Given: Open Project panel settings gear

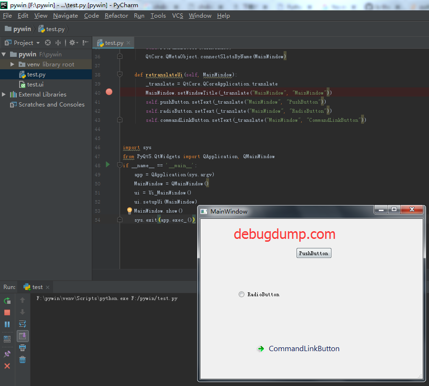Looking at the screenshot, I should [73, 43].
